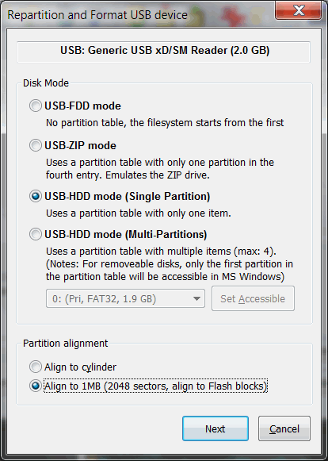Click the USB: Generic USB xD/SM Reader field
Viewport: 328px width, 461px height.
pos(163,52)
